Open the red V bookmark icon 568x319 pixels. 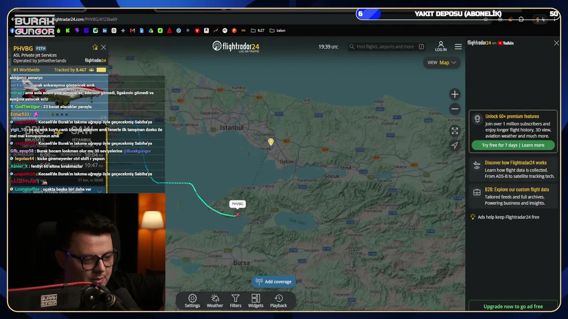[x=197, y=31]
